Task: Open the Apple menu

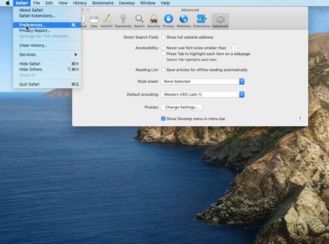Action: 8,3
